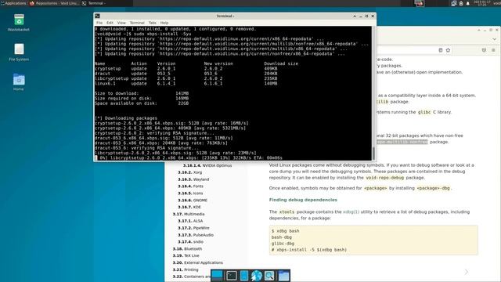501x282 pixels.
Task: Open the notifications bell in the top panel
Action: point(468,3)
